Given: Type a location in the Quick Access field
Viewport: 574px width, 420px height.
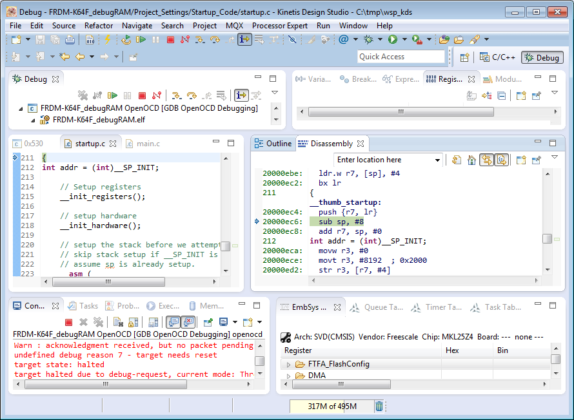Looking at the screenshot, I should (x=401, y=57).
